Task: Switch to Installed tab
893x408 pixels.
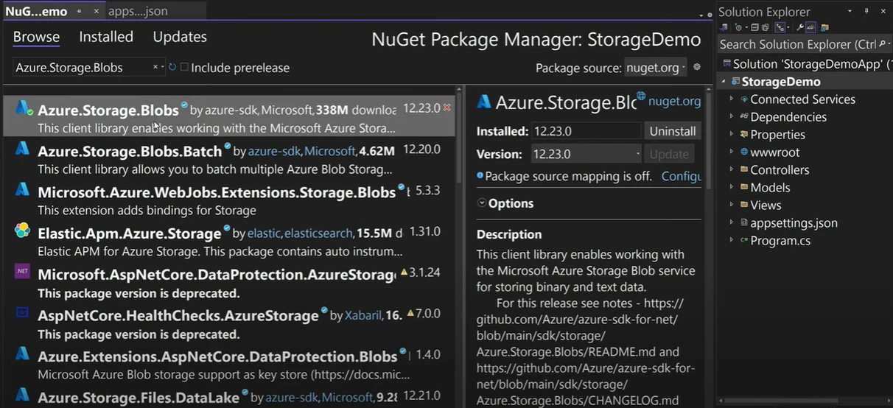Action: (106, 37)
